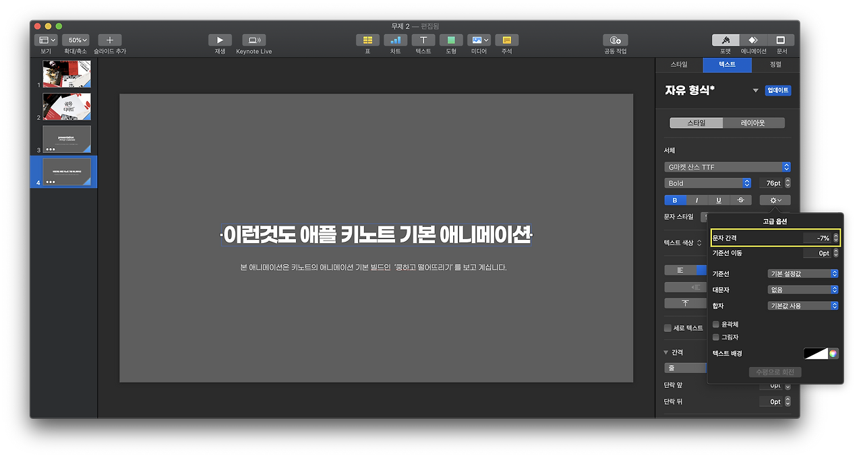Click the 문자 간격 -7% value field
Viewport: 863px width, 458px height.
tap(817, 238)
